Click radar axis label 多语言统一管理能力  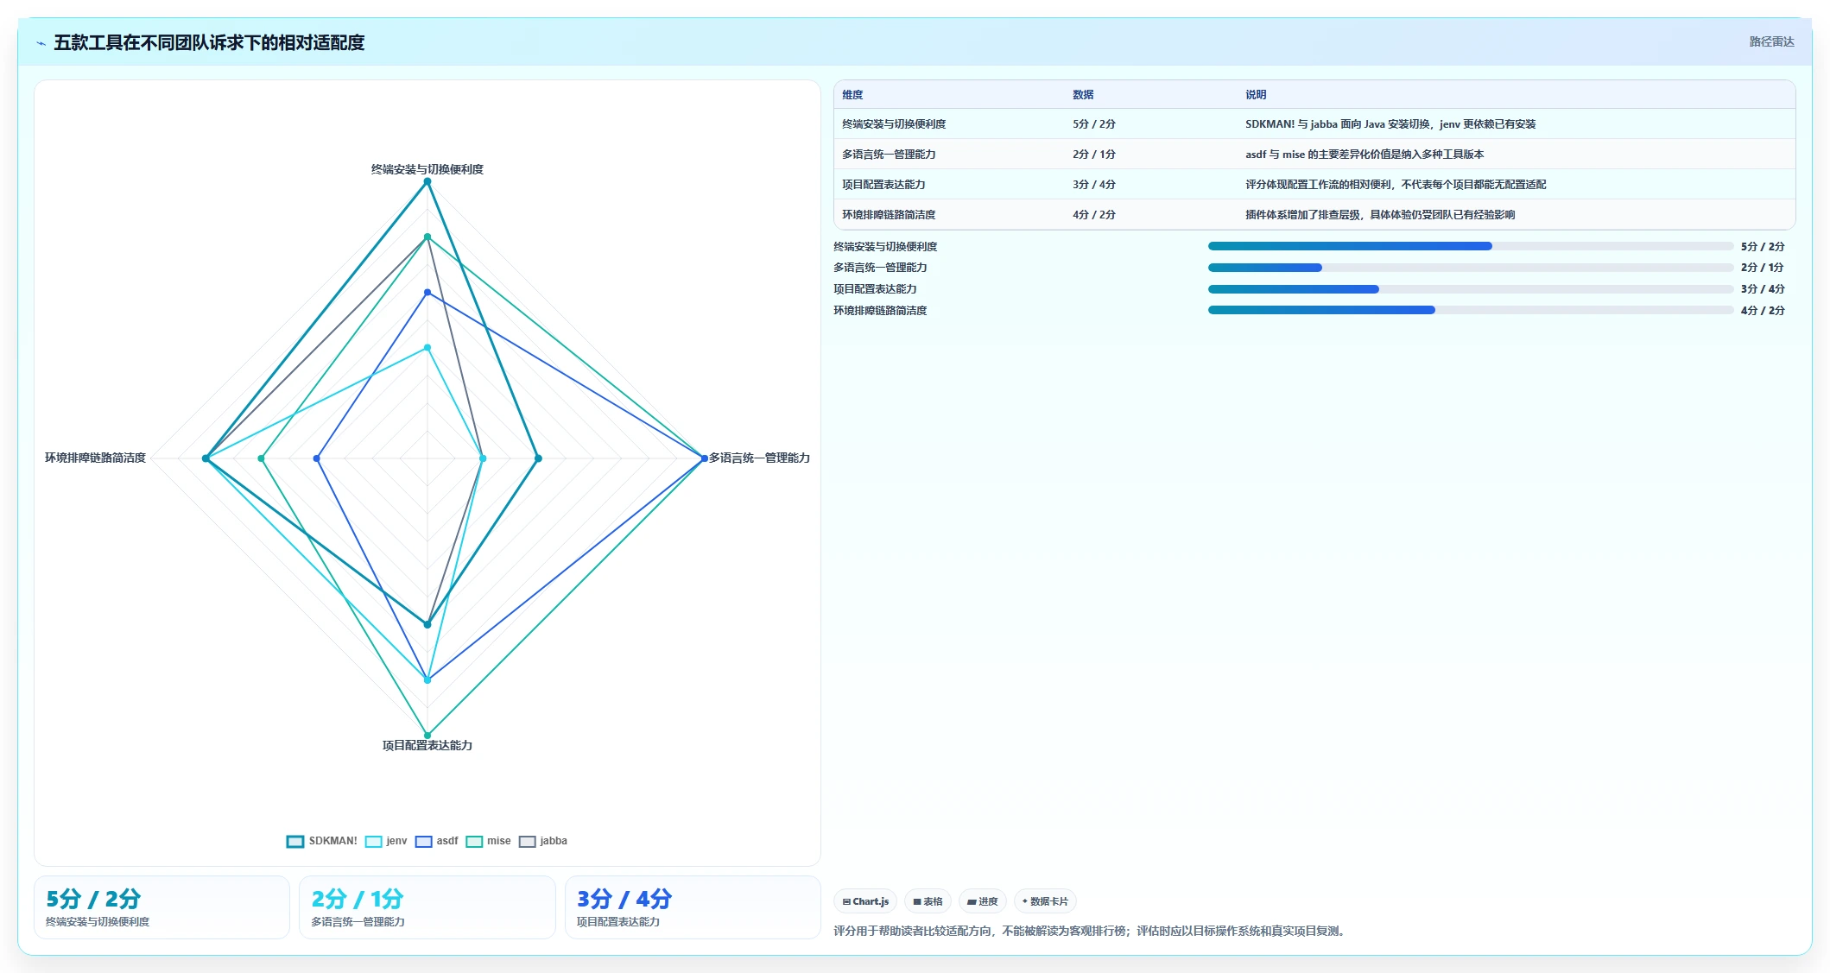[x=759, y=458]
